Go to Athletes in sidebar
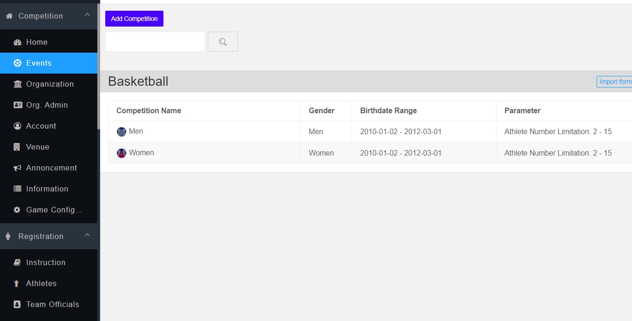The width and height of the screenshot is (632, 321). pyautogui.click(x=41, y=284)
